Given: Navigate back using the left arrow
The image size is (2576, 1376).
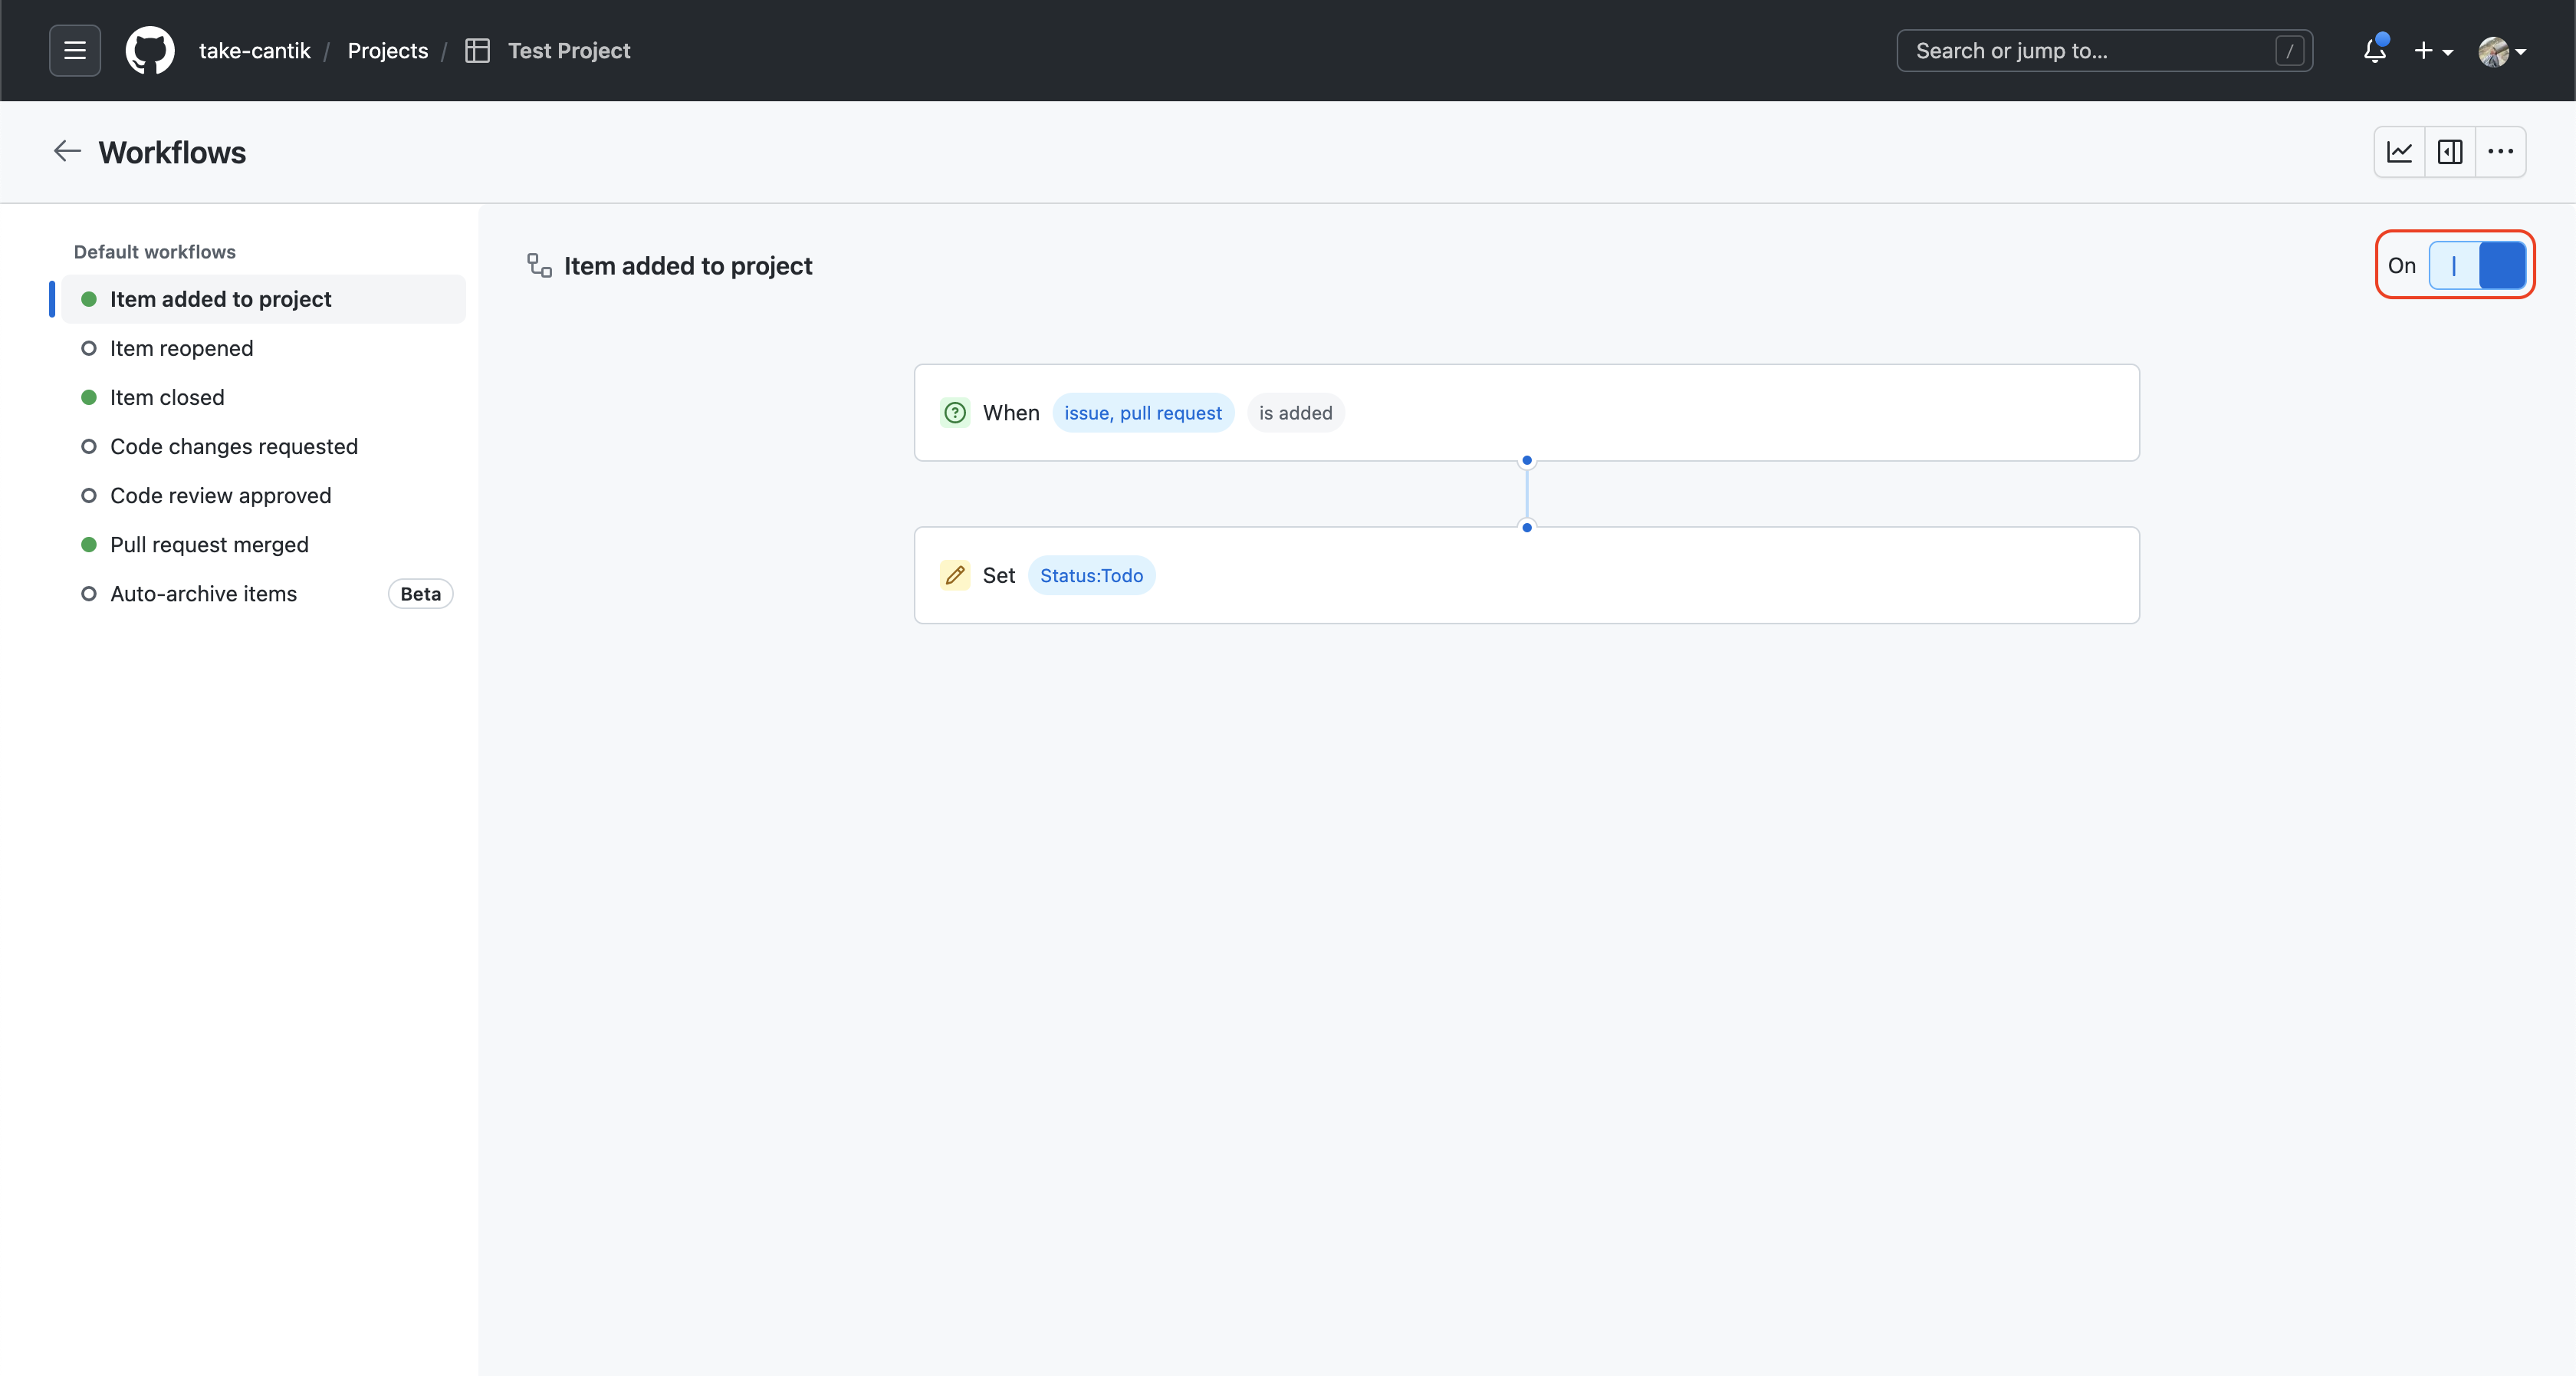Looking at the screenshot, I should click(65, 151).
